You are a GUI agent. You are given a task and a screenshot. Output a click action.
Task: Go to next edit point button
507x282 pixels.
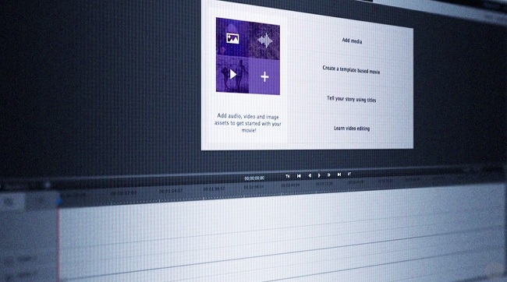[339, 174]
